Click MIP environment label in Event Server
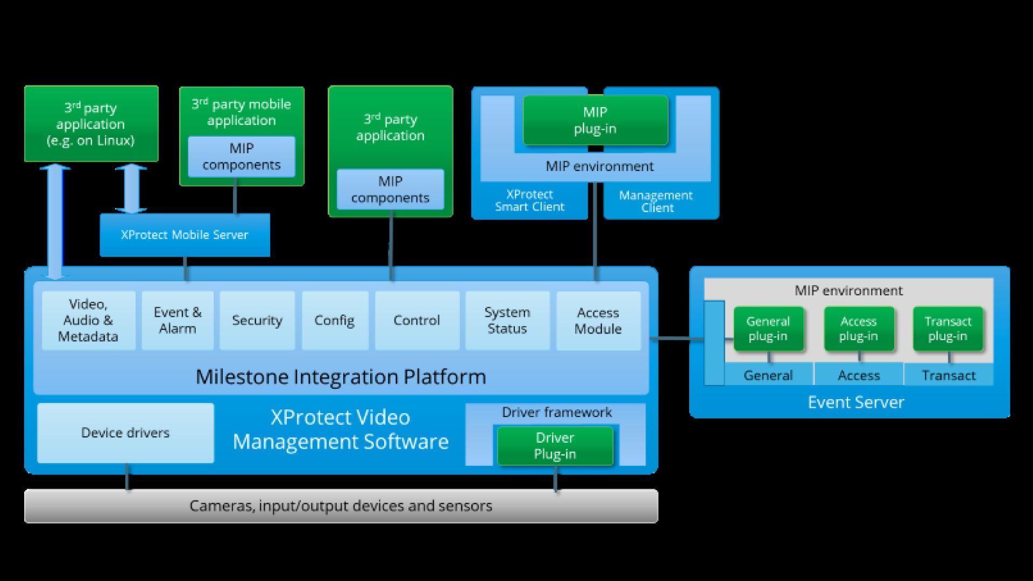This screenshot has height=581, width=1033. (x=848, y=291)
